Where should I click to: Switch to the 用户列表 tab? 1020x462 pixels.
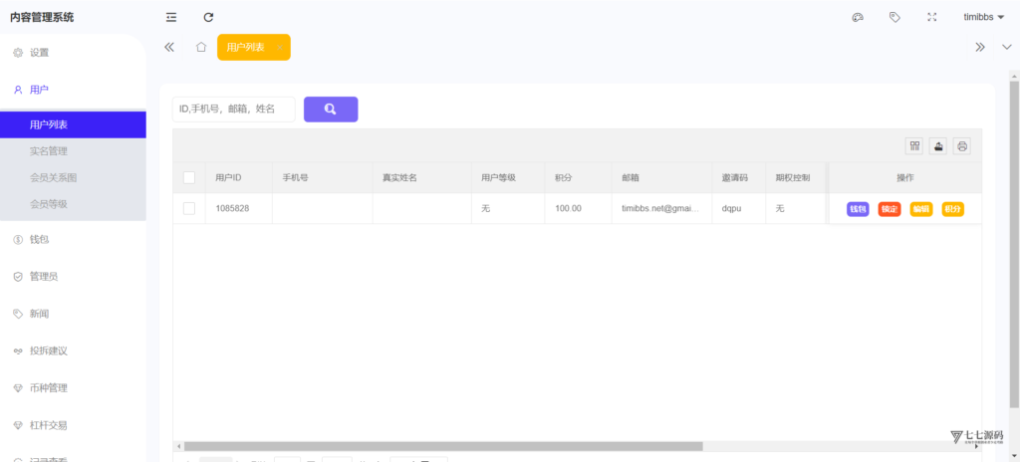point(245,48)
